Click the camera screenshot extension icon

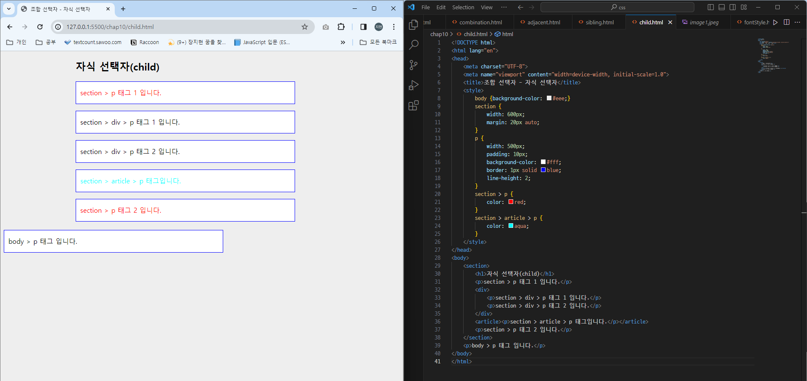326,27
